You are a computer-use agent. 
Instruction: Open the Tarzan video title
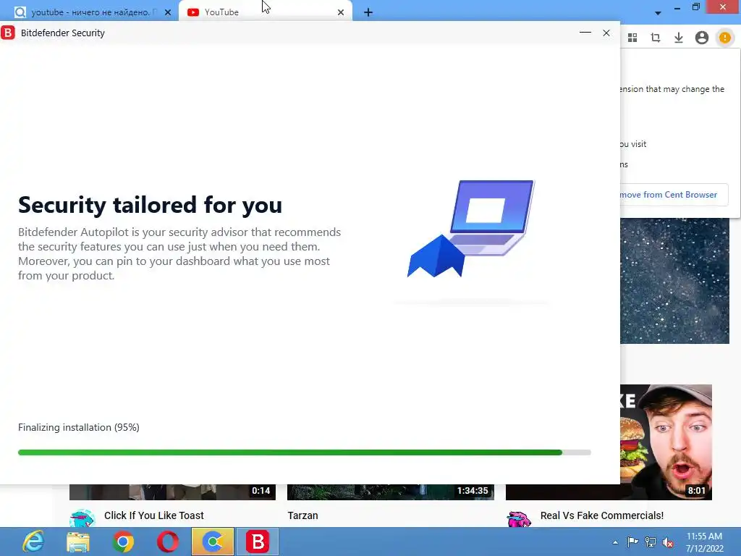tap(303, 515)
